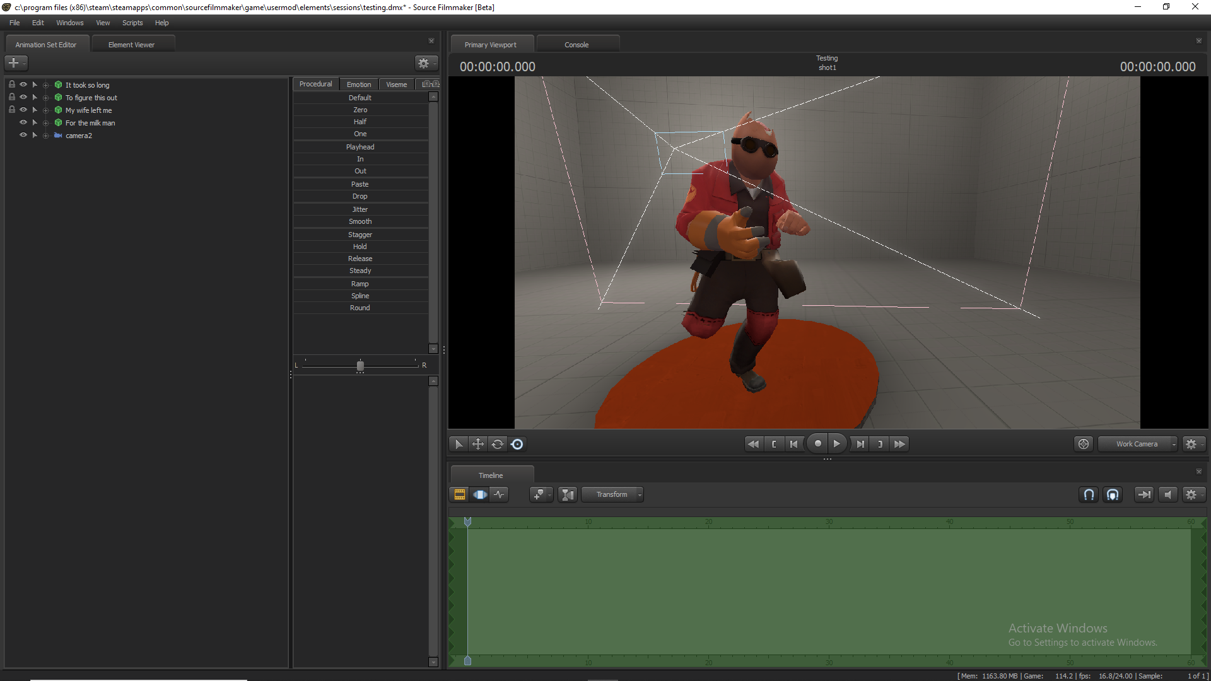
Task: Switch to the Element Viewer tab
Action: 131,45
